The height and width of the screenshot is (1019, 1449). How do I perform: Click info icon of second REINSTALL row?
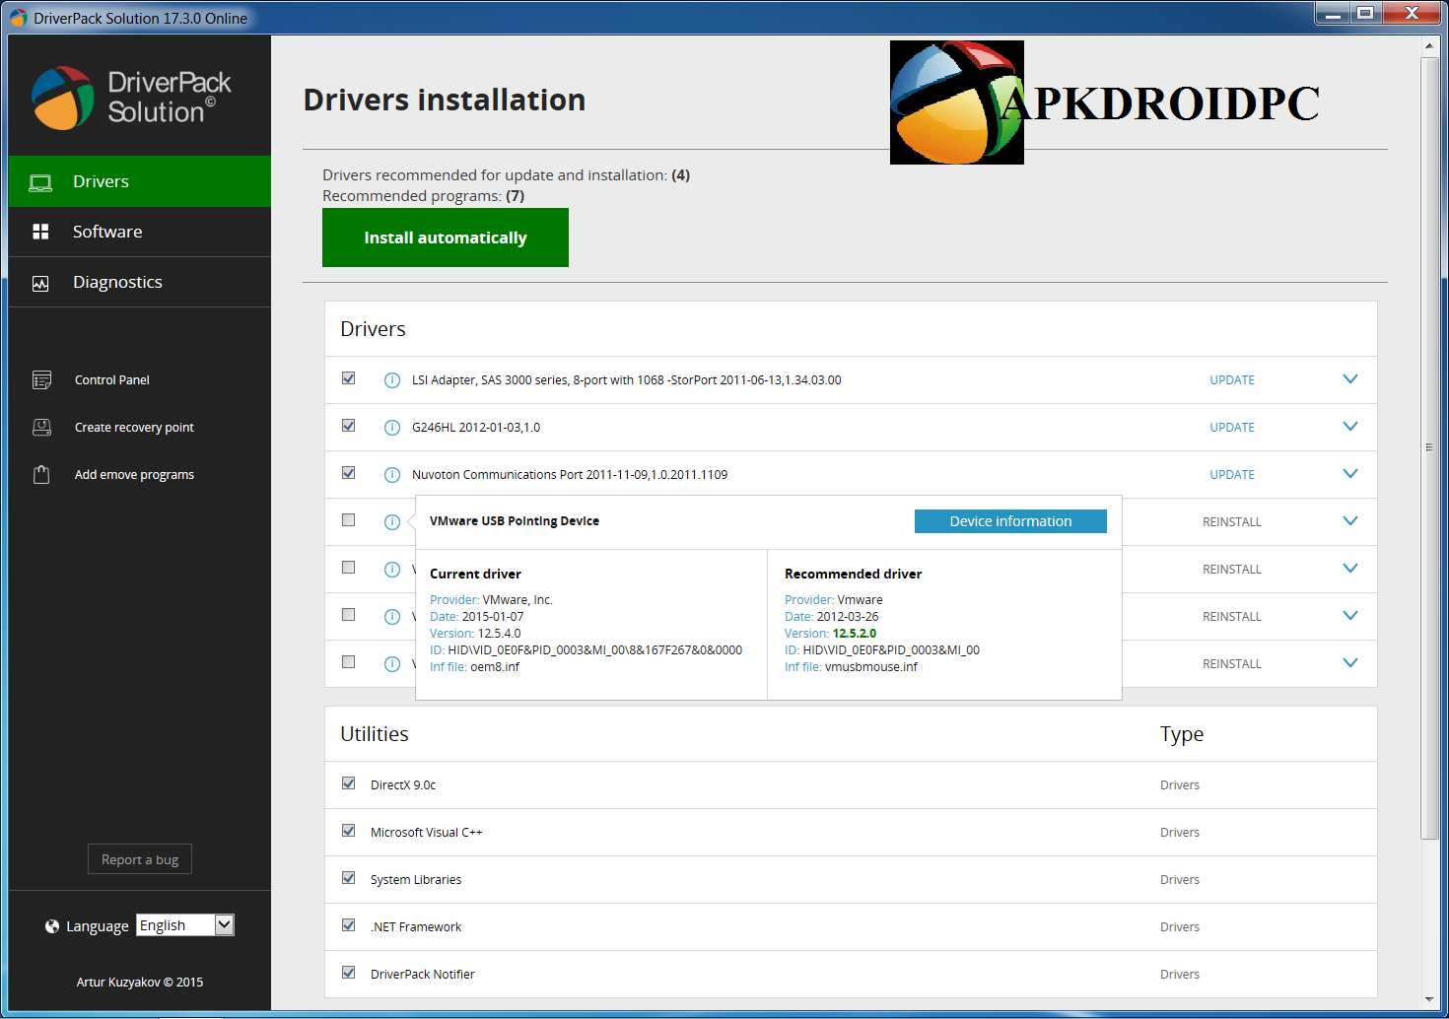[391, 570]
